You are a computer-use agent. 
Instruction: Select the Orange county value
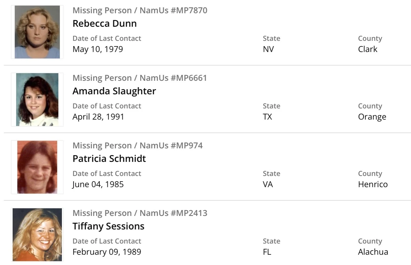coord(372,117)
